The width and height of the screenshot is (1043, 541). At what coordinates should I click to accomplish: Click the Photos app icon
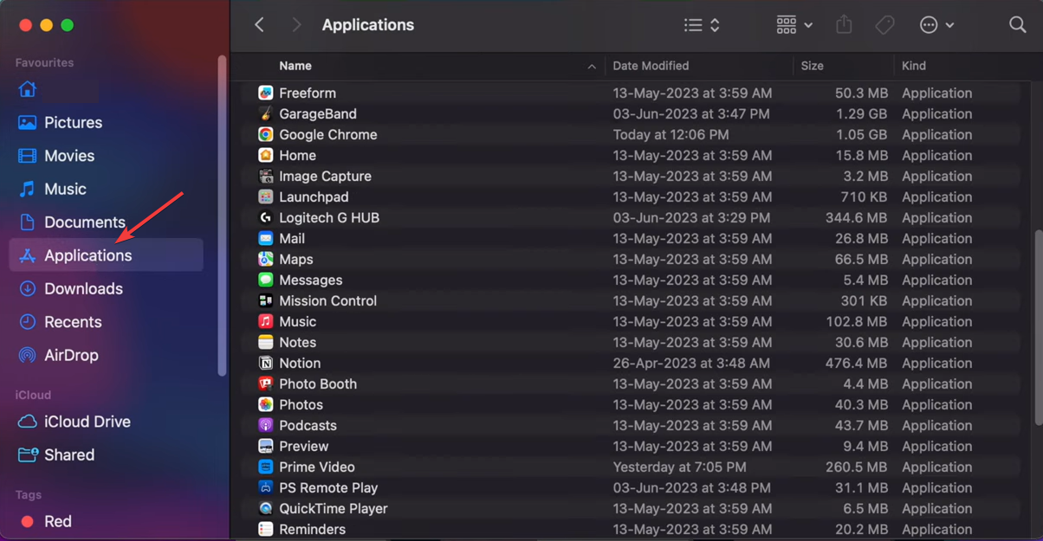click(x=266, y=404)
